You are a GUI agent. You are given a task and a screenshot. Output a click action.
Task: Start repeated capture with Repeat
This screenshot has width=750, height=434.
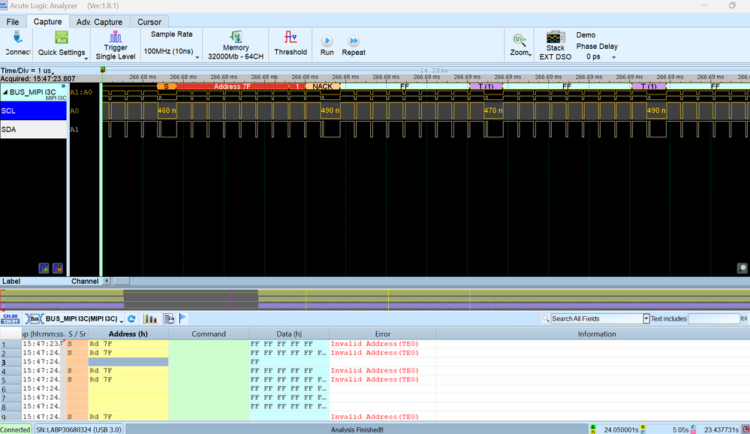point(354,46)
